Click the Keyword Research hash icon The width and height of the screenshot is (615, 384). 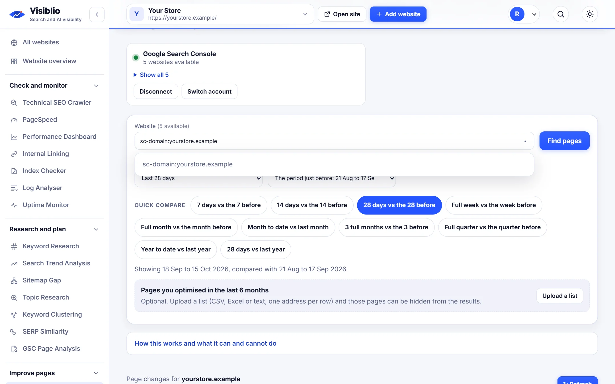pos(14,246)
